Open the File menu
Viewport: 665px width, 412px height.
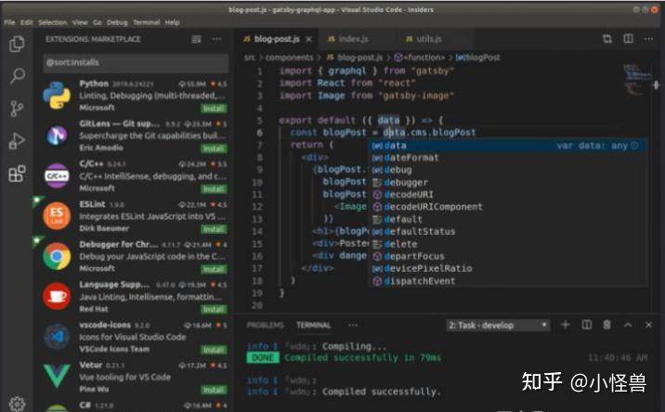pyautogui.click(x=10, y=22)
